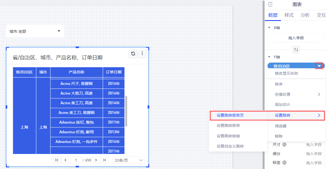
Task: Open the gear settings next to 尺寸
Action: tap(284, 145)
